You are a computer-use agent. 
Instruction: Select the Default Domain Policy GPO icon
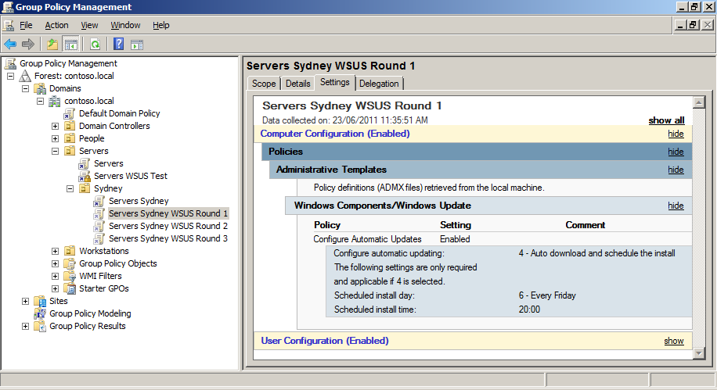(70, 113)
